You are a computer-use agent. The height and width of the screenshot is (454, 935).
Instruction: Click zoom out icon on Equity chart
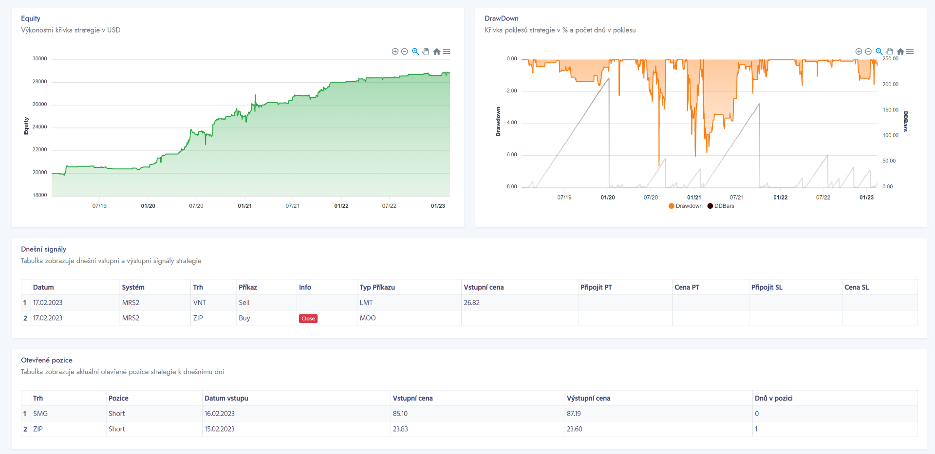coord(404,52)
